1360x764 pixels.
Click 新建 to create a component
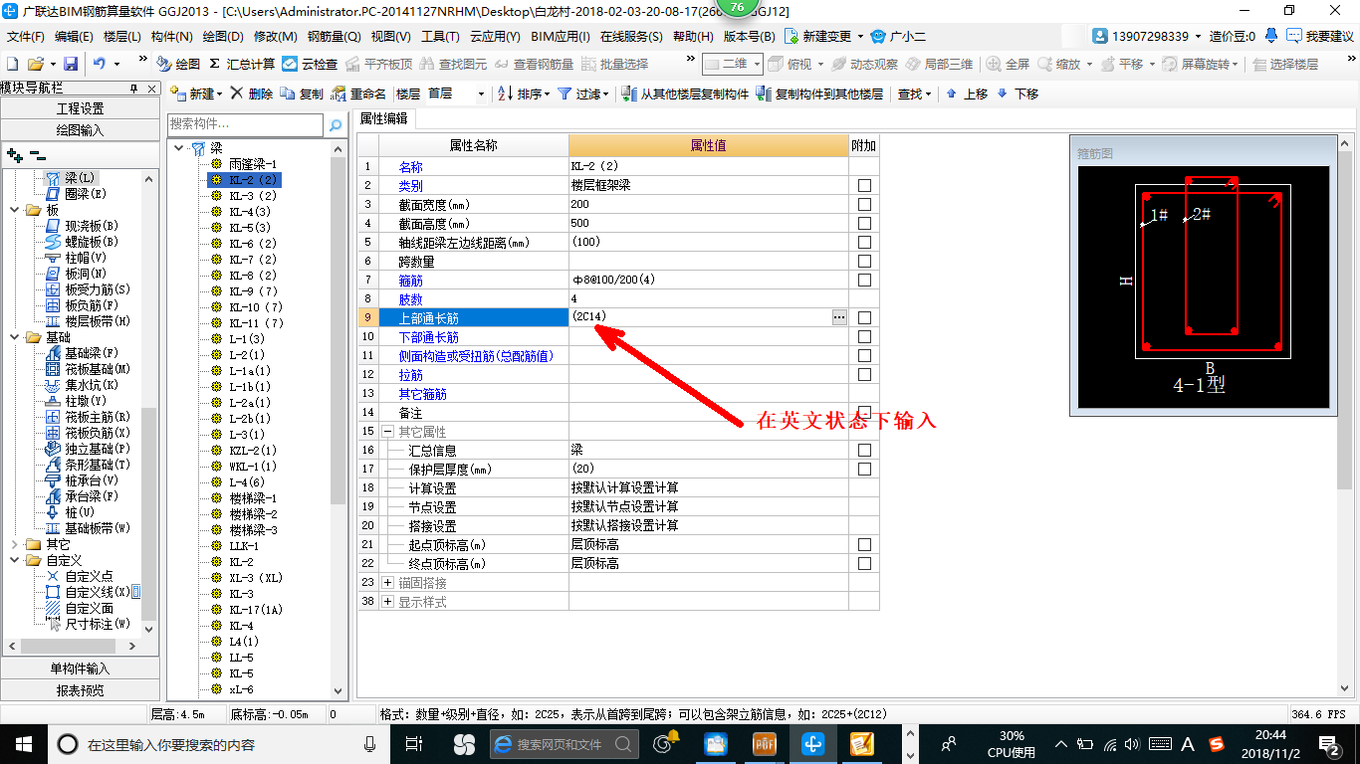click(x=197, y=94)
